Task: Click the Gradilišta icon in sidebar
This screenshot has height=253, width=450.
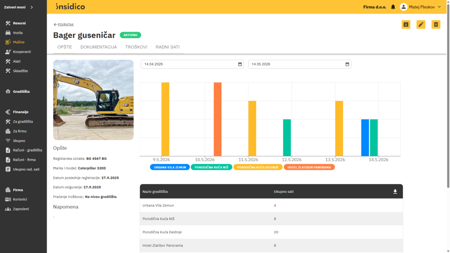Action: pos(8,91)
